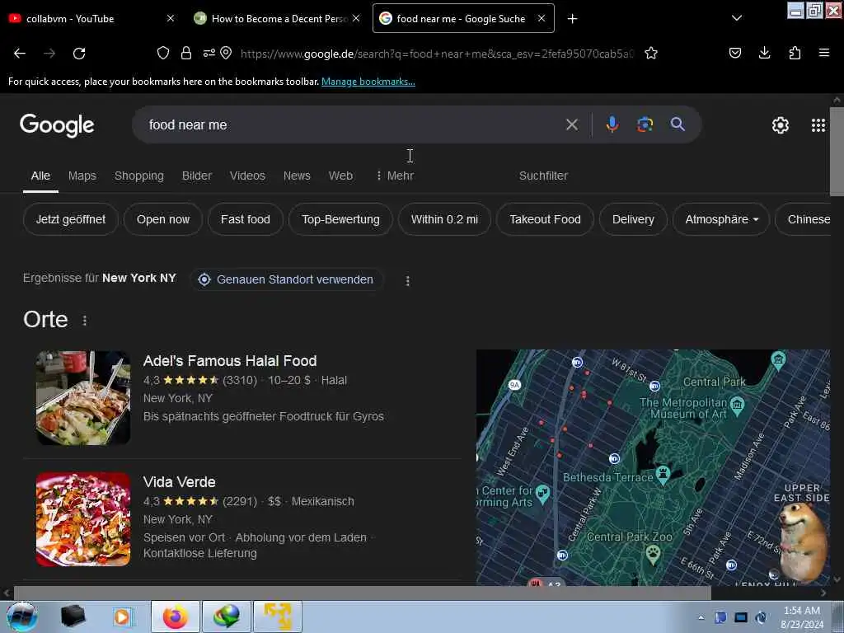Start a voice search with the microphone
This screenshot has width=844, height=633.
612,125
